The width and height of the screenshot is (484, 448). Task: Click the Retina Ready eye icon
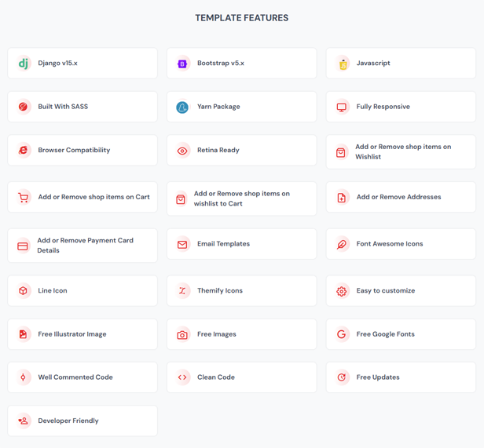(182, 151)
